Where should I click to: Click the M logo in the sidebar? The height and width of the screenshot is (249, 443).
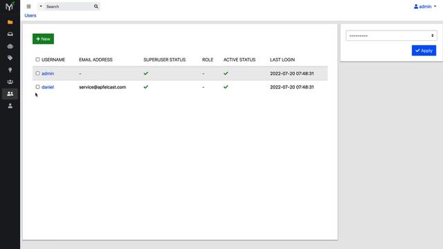[x=10, y=6]
